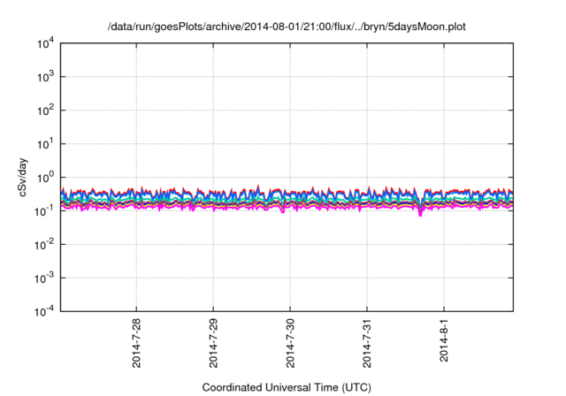Click the 10^3 y-axis tick label
This screenshot has height=396, width=566.
coord(46,77)
